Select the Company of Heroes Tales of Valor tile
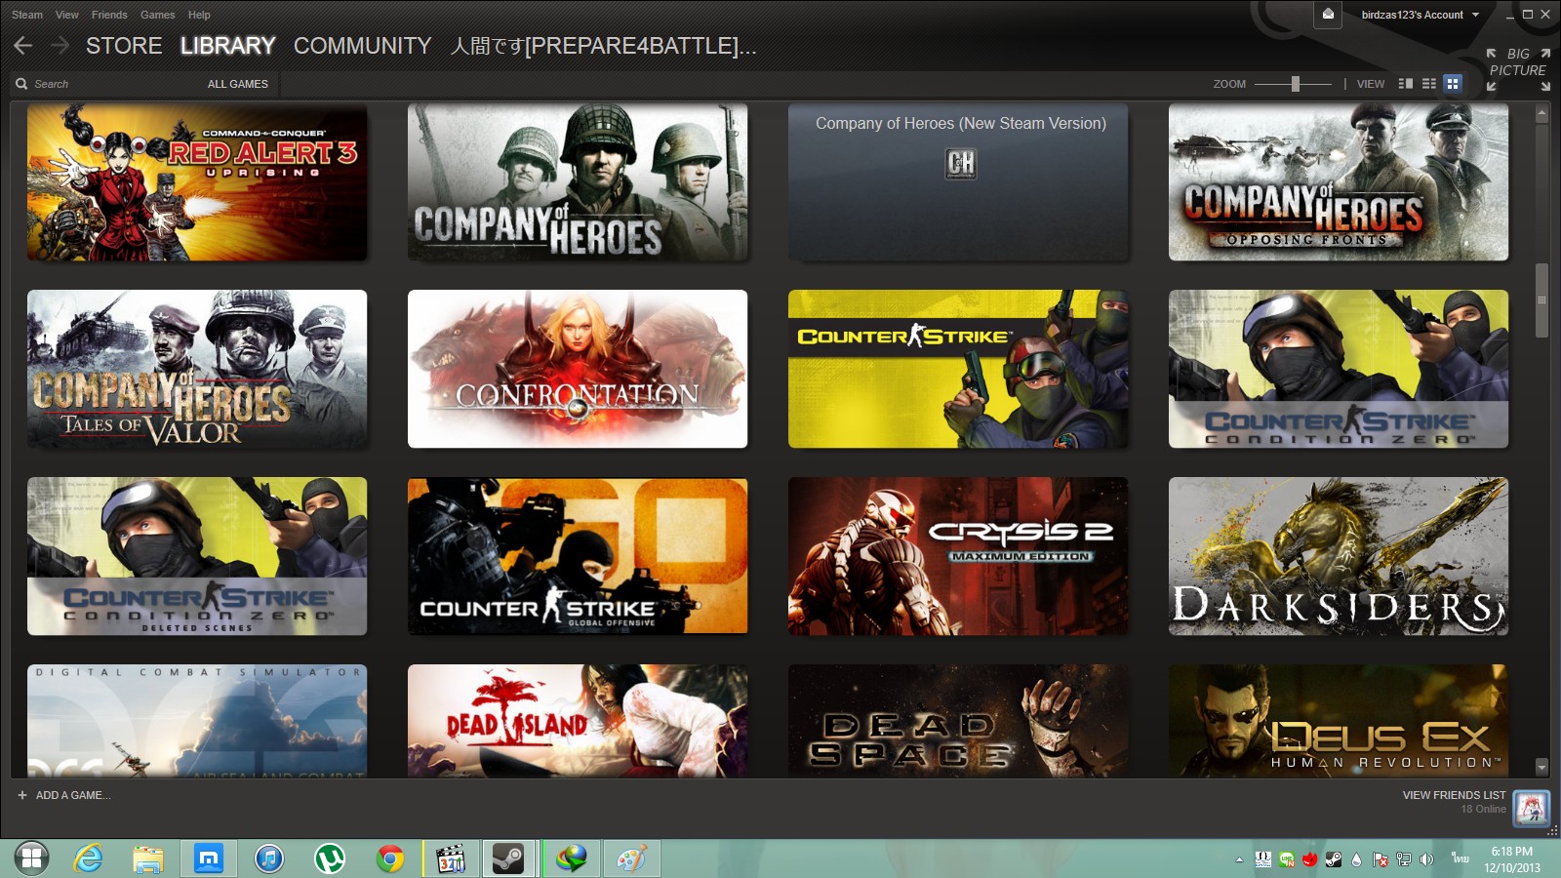Image resolution: width=1561 pixels, height=878 pixels. 197,369
